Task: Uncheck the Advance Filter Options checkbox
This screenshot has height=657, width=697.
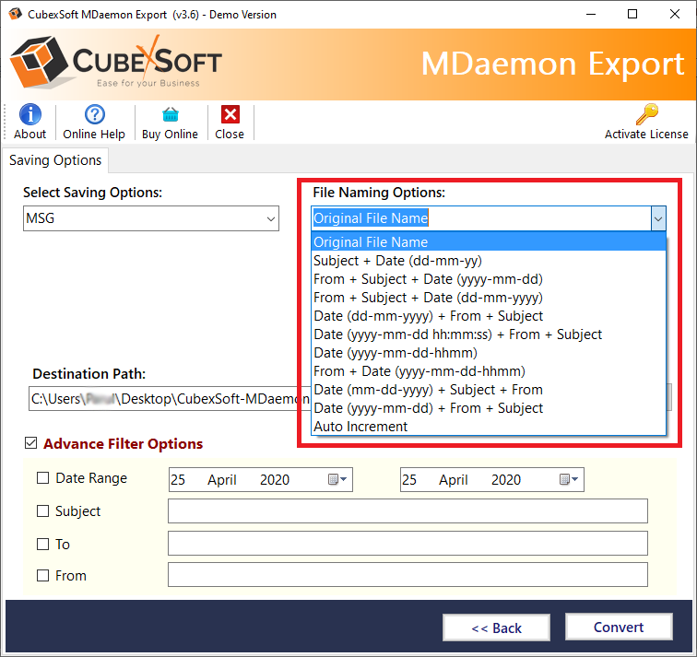Action: tap(30, 443)
